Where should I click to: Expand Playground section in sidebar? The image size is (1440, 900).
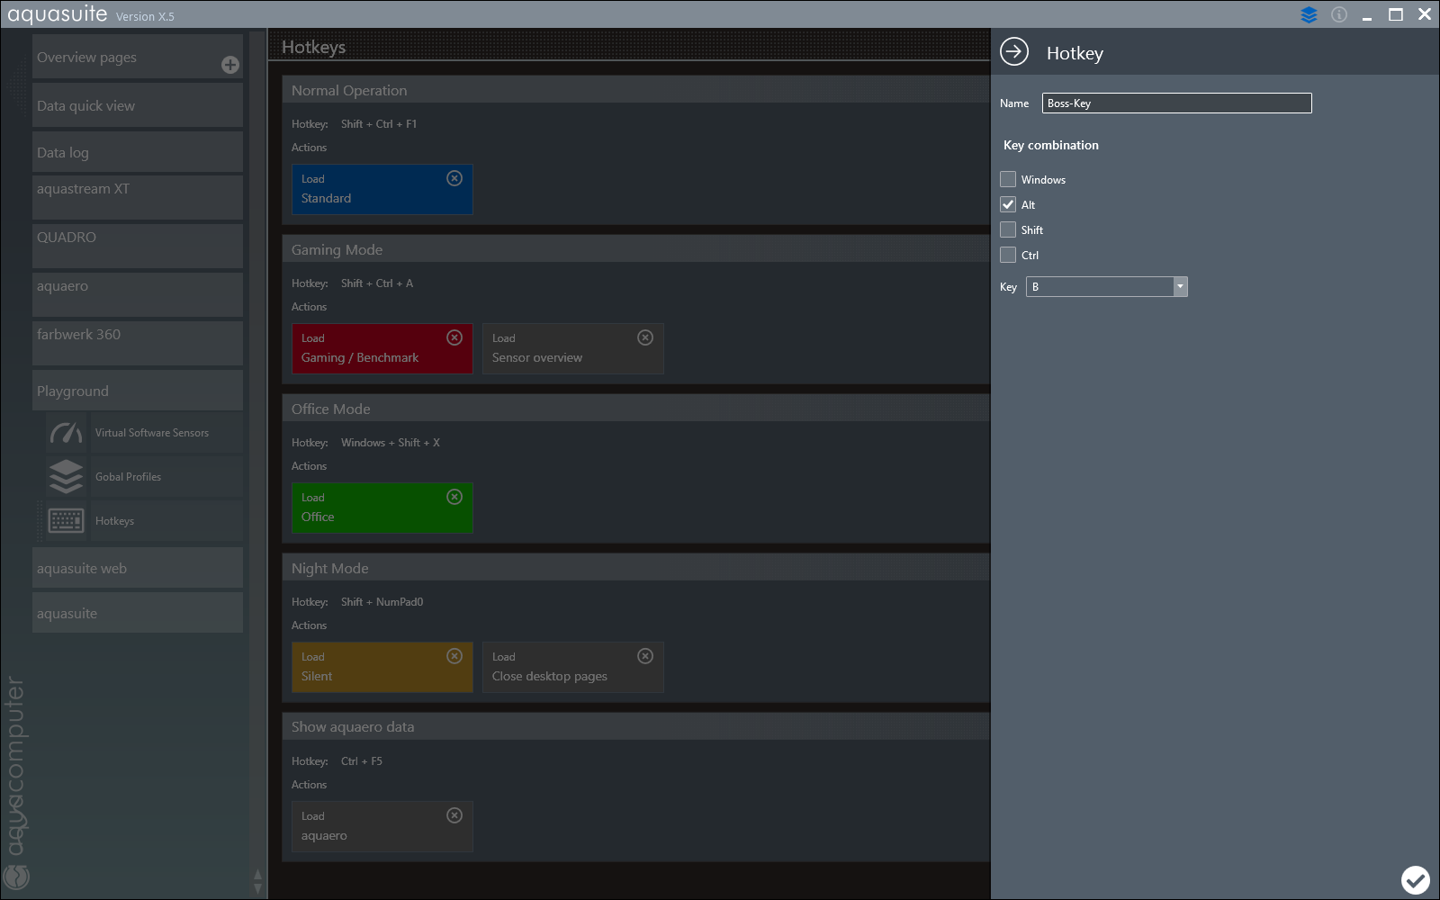tap(138, 391)
